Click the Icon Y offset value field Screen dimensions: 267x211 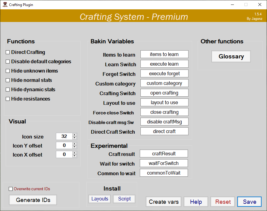(x=64, y=145)
